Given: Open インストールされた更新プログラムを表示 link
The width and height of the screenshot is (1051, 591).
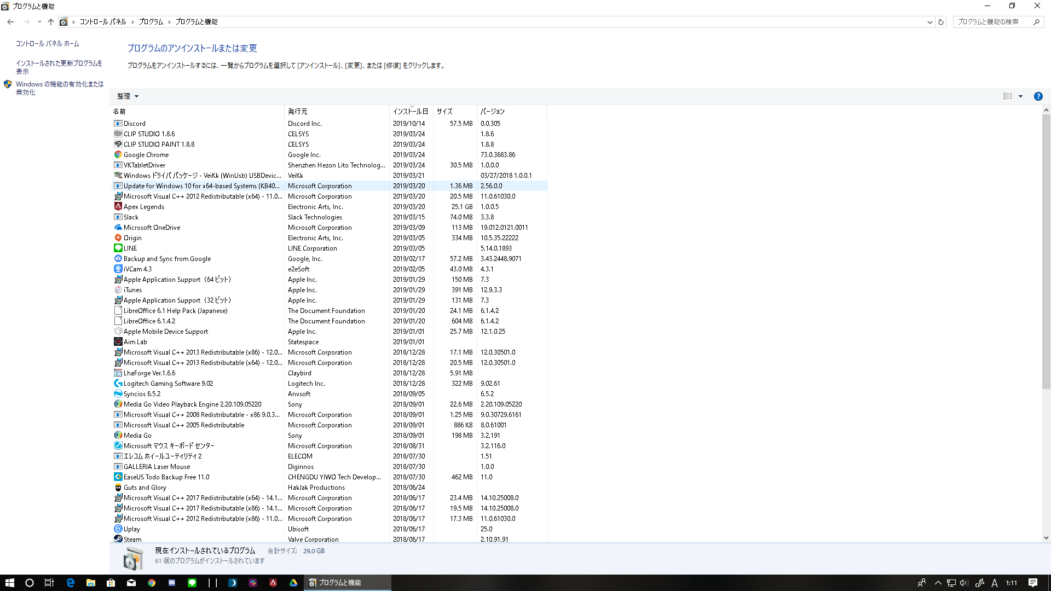Looking at the screenshot, I should pos(59,67).
